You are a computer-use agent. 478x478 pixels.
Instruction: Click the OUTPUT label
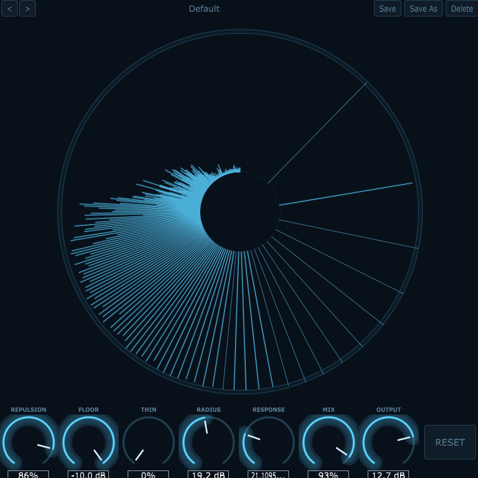388,410
